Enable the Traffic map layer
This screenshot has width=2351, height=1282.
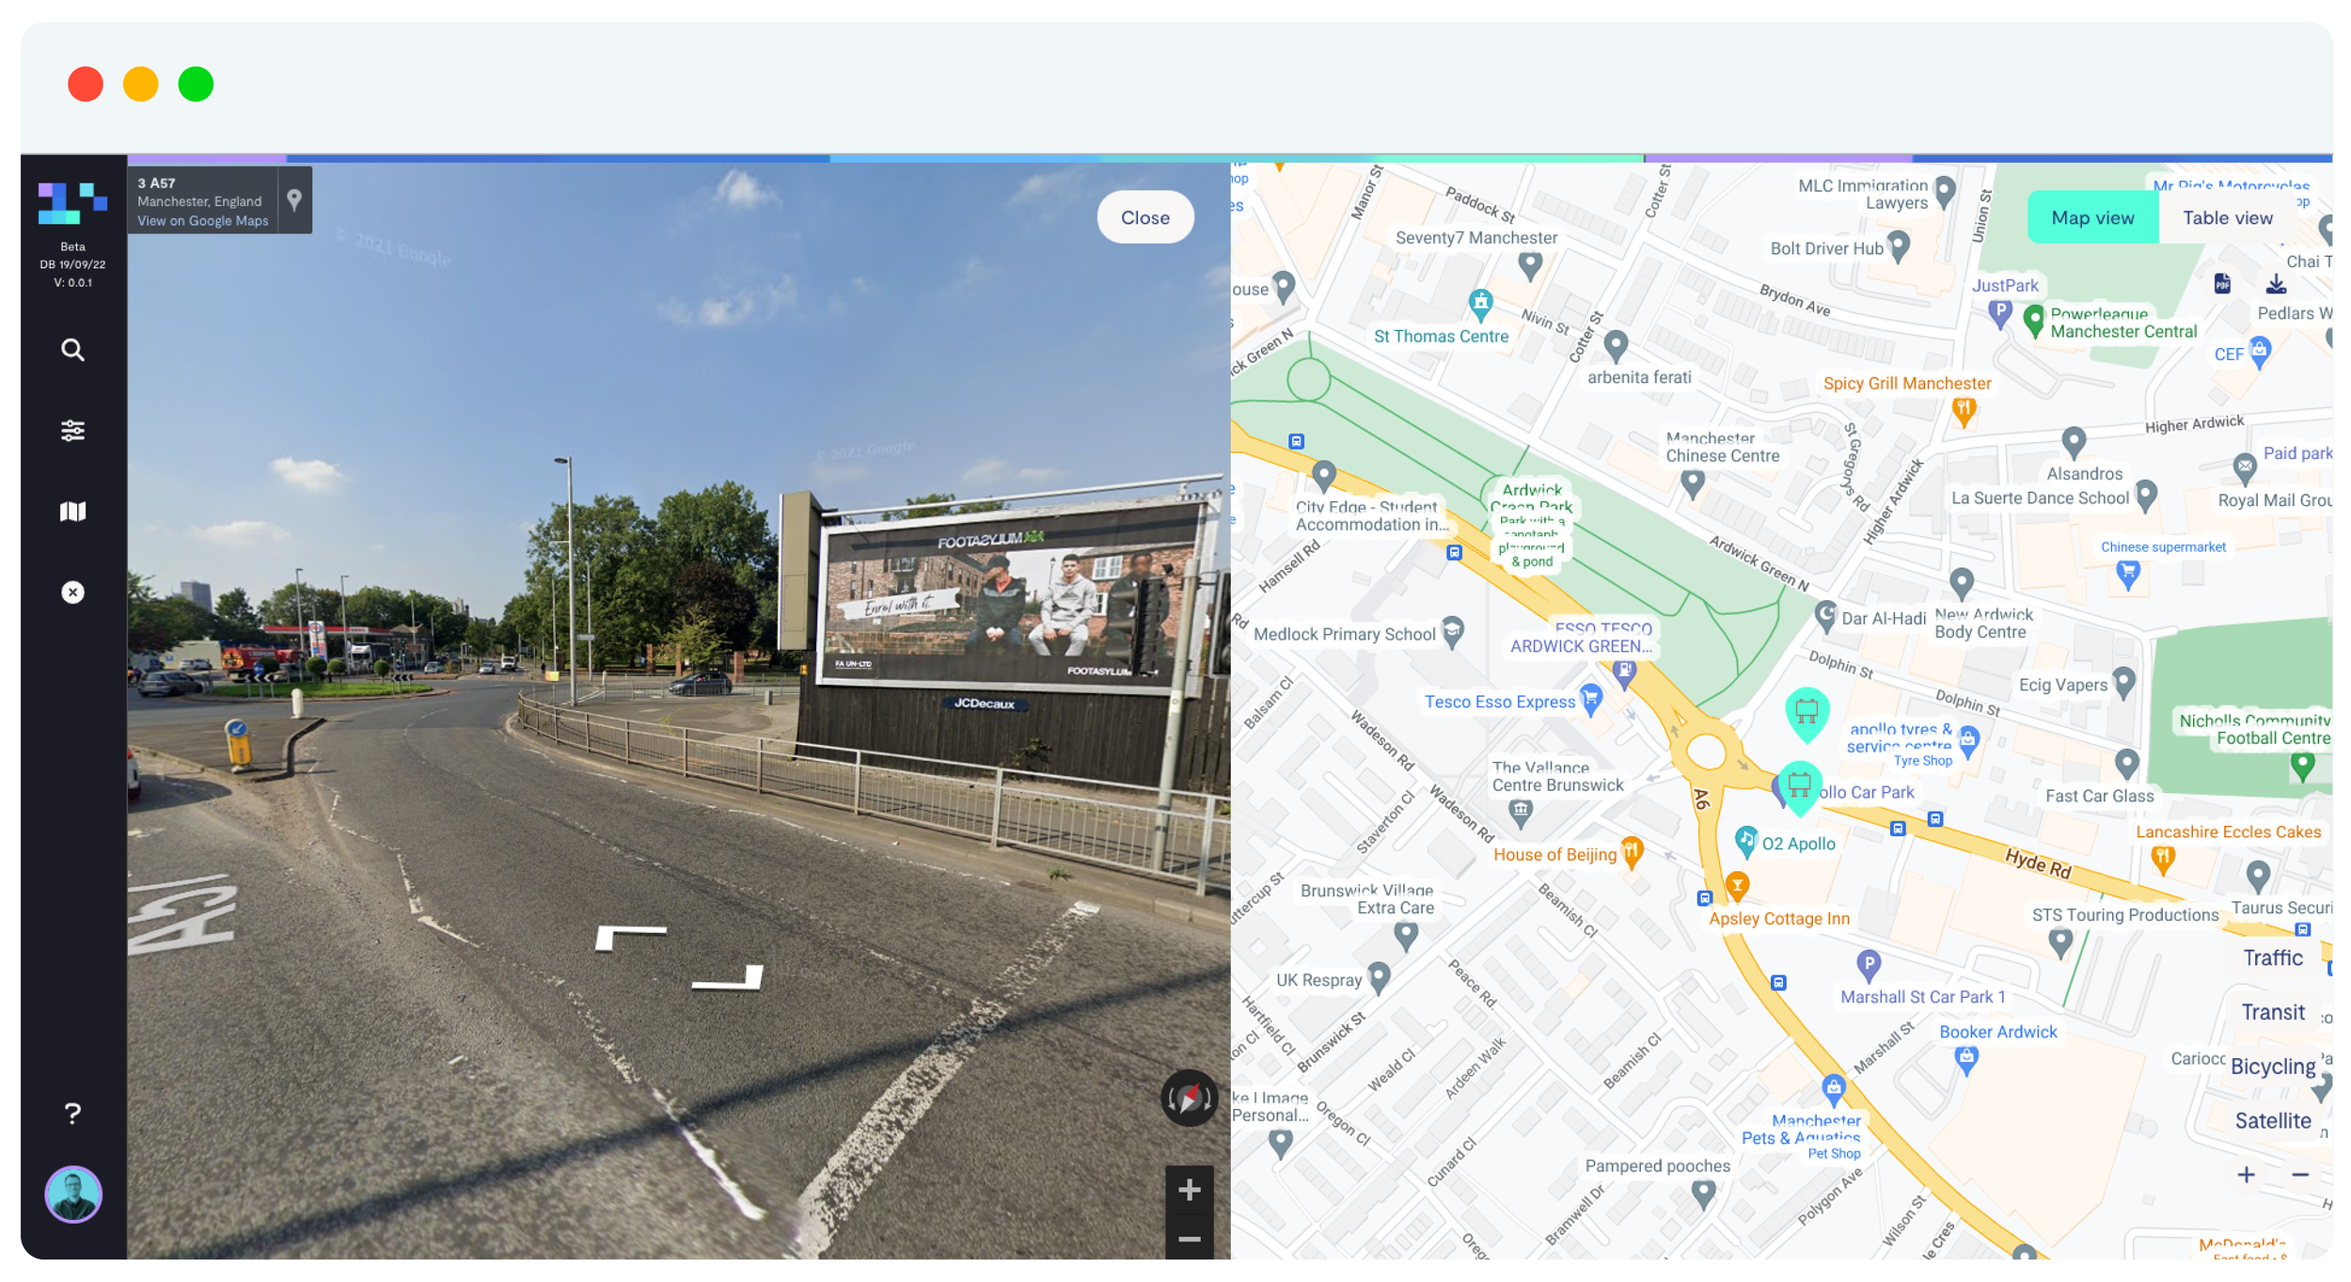coord(2272,958)
